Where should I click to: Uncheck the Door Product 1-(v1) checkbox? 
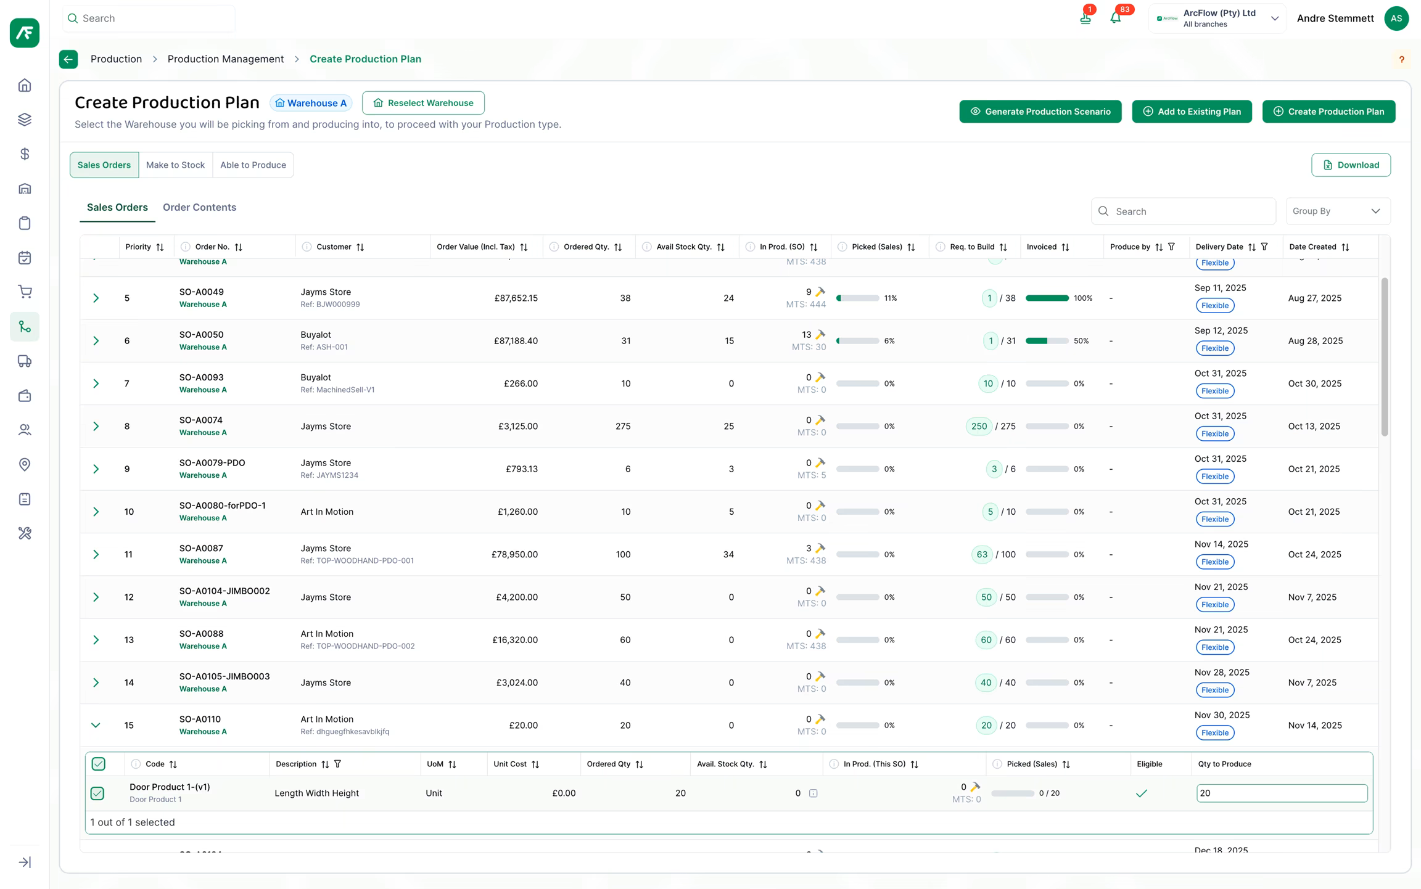[x=97, y=793]
